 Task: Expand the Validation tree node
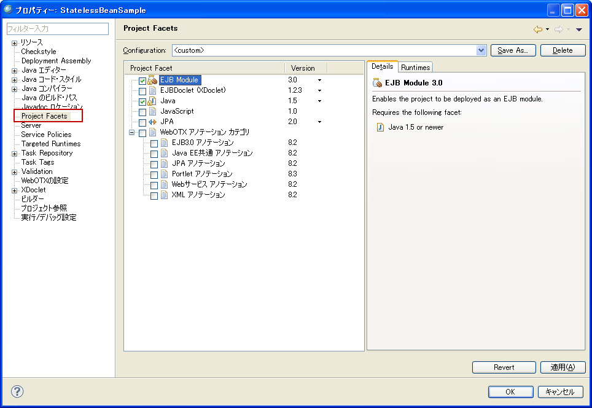(x=15, y=171)
